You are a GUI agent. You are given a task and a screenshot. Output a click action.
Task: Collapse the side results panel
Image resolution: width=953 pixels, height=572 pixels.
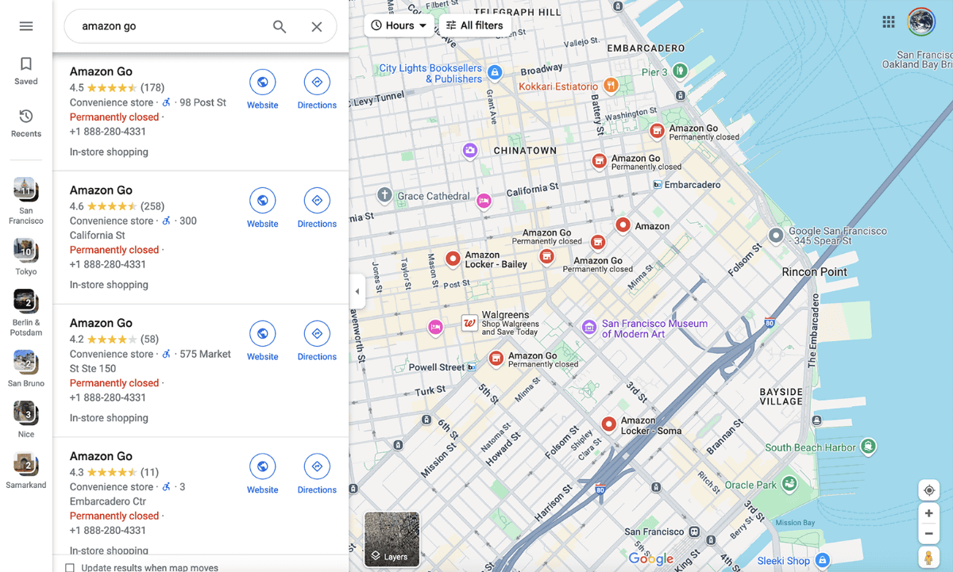click(357, 291)
